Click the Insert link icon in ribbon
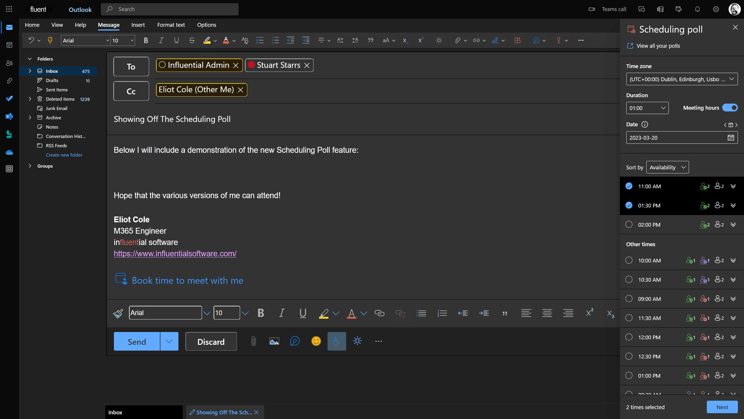Image resolution: width=744 pixels, height=419 pixels. 476,40
